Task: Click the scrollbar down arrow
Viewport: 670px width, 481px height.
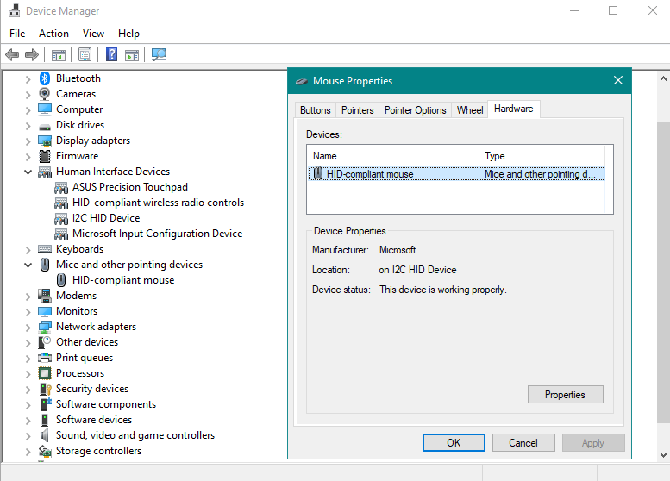Action: [x=663, y=455]
